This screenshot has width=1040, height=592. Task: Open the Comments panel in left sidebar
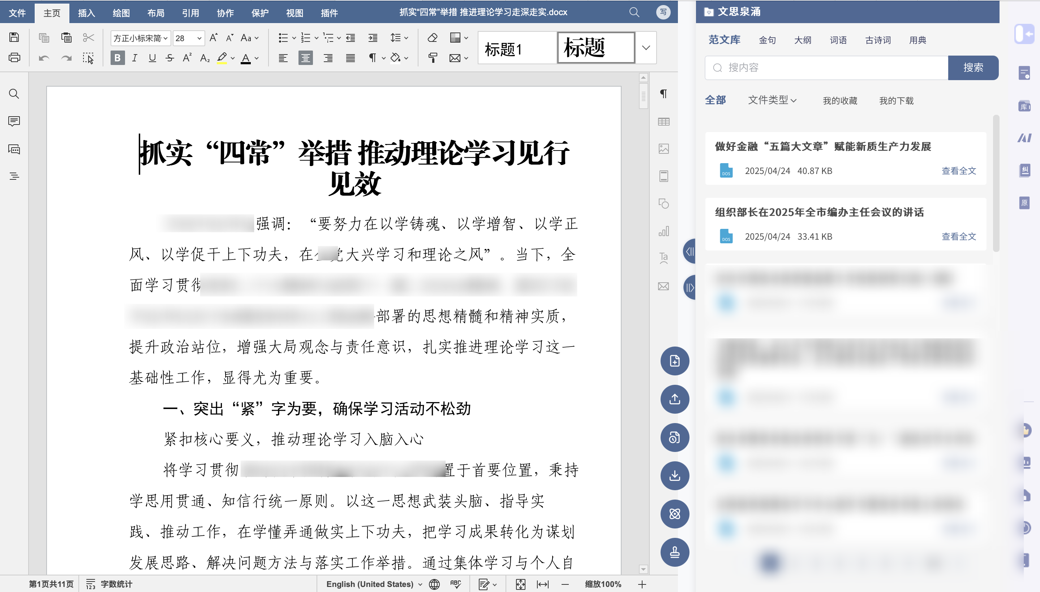pos(14,121)
